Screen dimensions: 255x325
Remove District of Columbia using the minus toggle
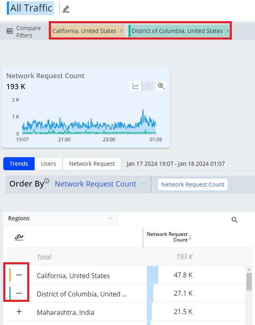[x=19, y=294]
